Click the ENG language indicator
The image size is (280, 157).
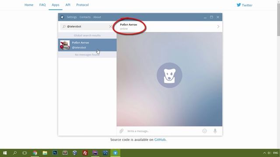(276, 153)
